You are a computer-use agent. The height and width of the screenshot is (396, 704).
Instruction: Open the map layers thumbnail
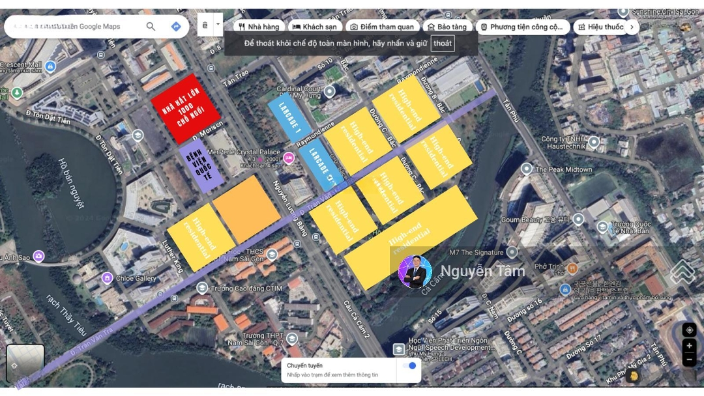pyautogui.click(x=25, y=363)
